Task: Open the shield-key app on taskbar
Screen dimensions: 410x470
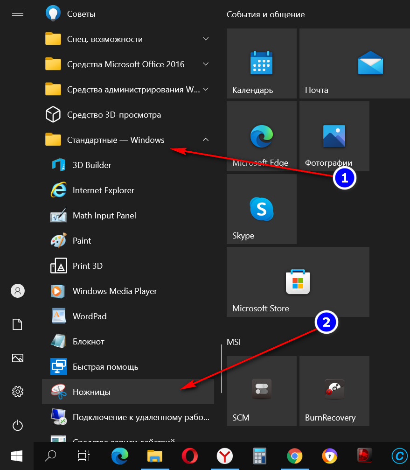Action: pos(330,456)
